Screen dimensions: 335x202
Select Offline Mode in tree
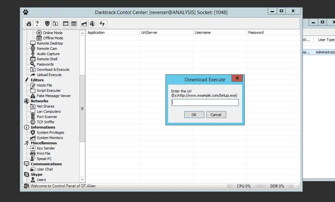[x=53, y=38]
